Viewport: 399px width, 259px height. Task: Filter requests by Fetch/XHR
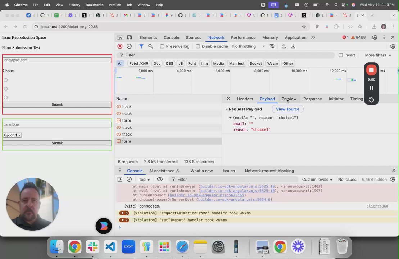tap(139, 63)
